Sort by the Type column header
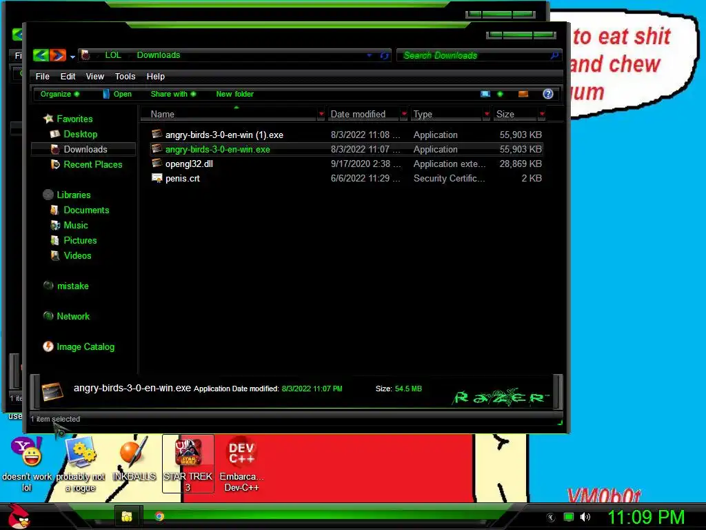This screenshot has height=530, width=706. [446, 114]
